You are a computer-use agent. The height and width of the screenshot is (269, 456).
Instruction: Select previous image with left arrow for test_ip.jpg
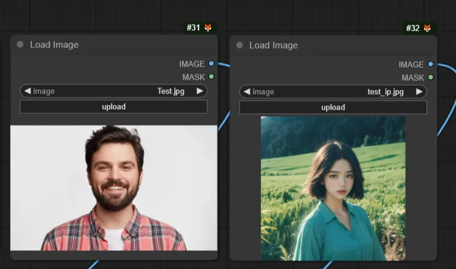click(x=246, y=92)
